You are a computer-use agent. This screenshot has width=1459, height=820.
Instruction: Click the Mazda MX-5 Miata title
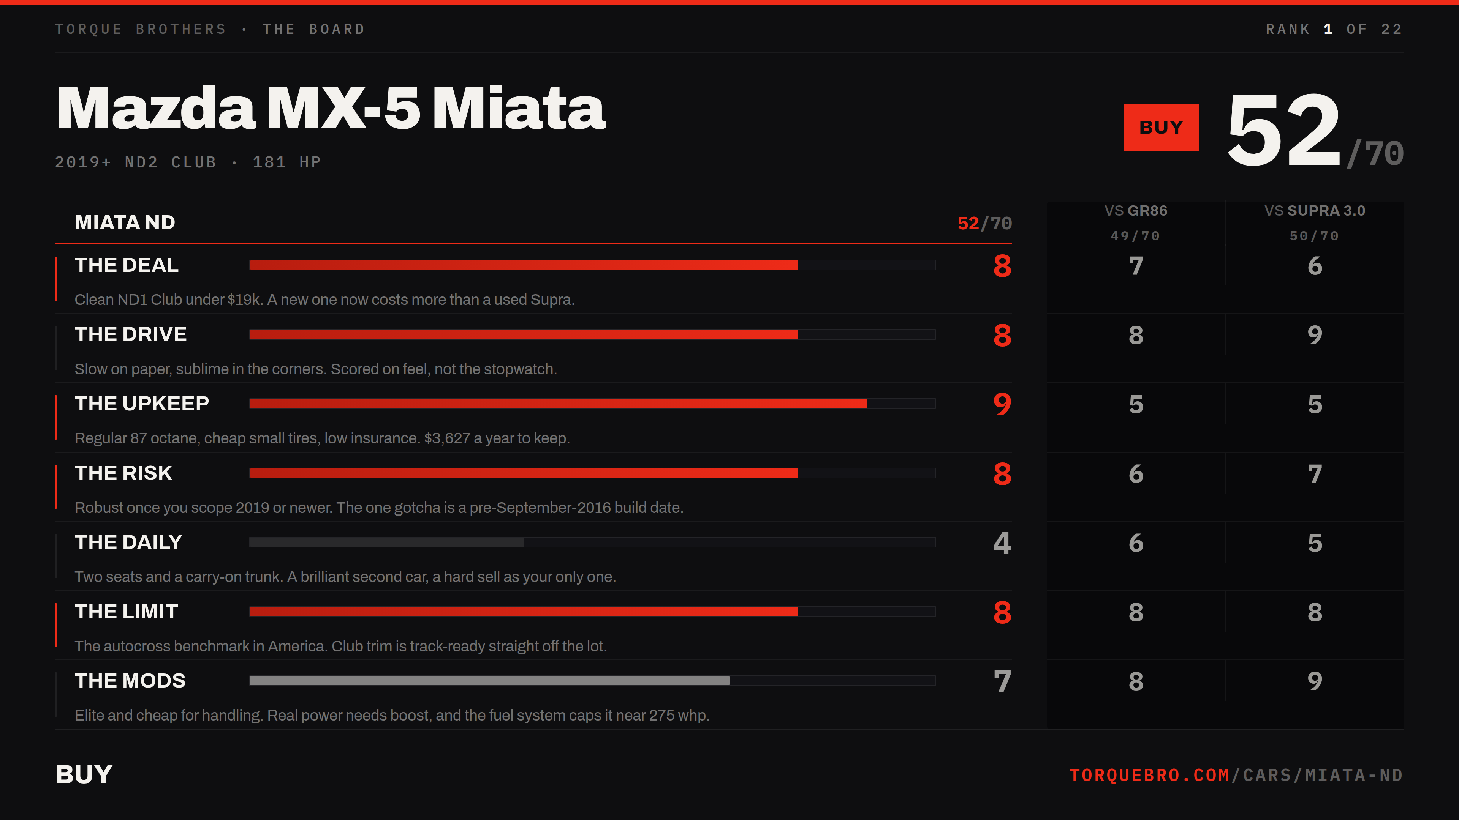(331, 108)
